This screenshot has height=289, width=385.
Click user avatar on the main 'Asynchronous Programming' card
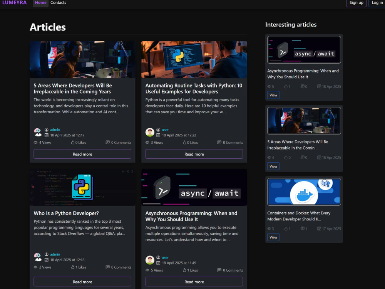[150, 260]
